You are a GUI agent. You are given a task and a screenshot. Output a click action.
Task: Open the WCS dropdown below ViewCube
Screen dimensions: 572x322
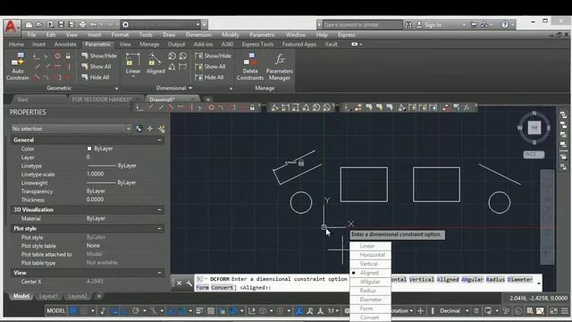(534, 155)
